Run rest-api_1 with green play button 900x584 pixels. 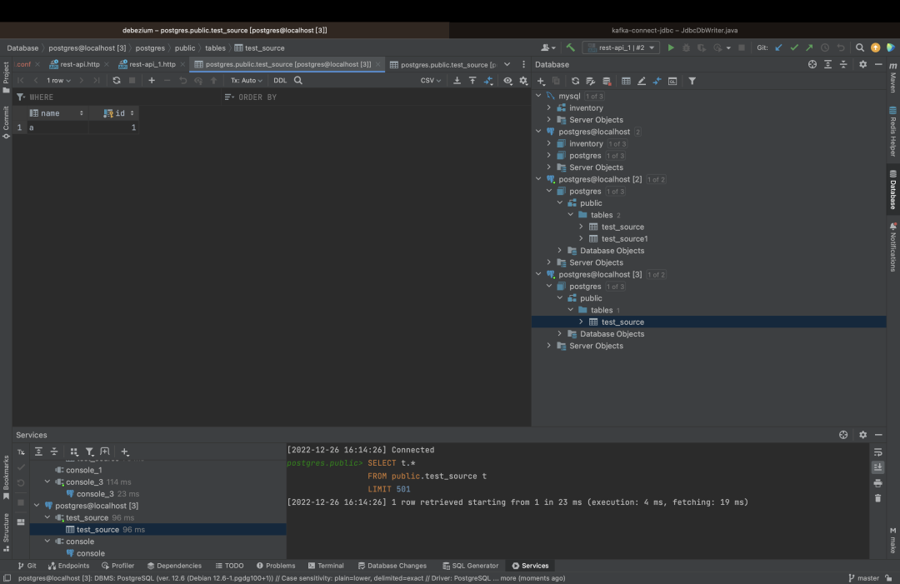(671, 48)
